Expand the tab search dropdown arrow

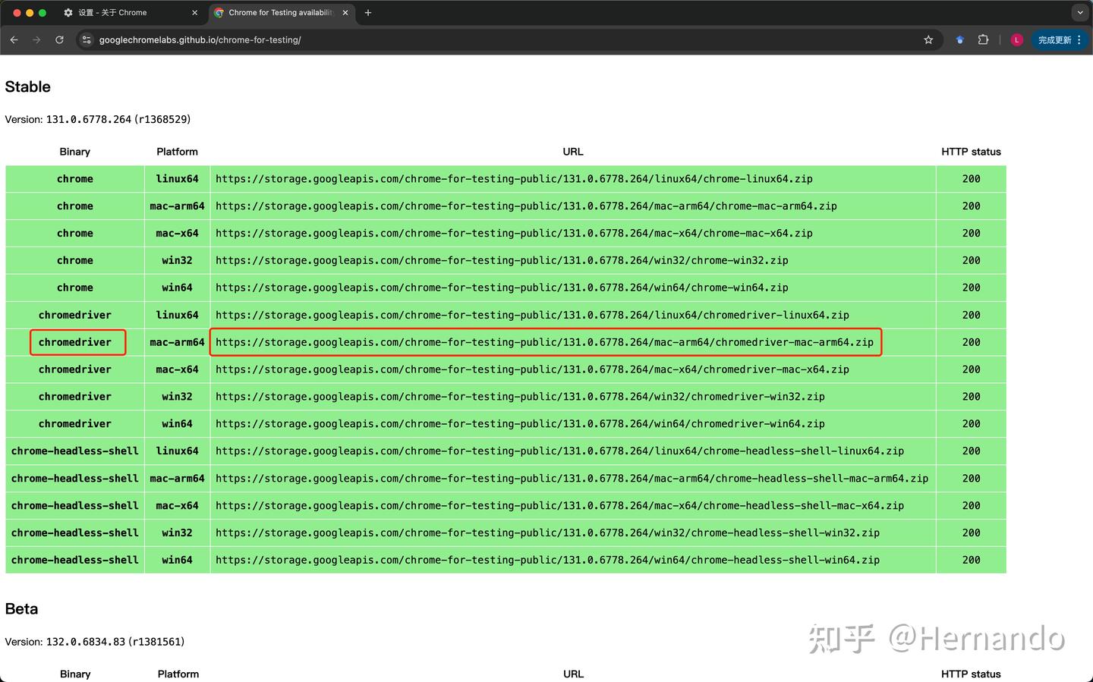tap(1080, 13)
